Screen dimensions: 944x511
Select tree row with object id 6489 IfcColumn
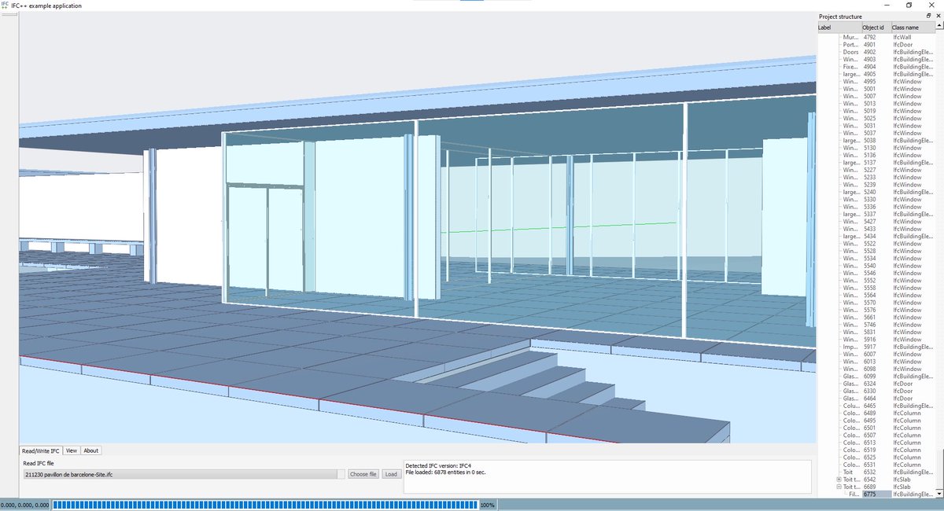pyautogui.click(x=876, y=413)
